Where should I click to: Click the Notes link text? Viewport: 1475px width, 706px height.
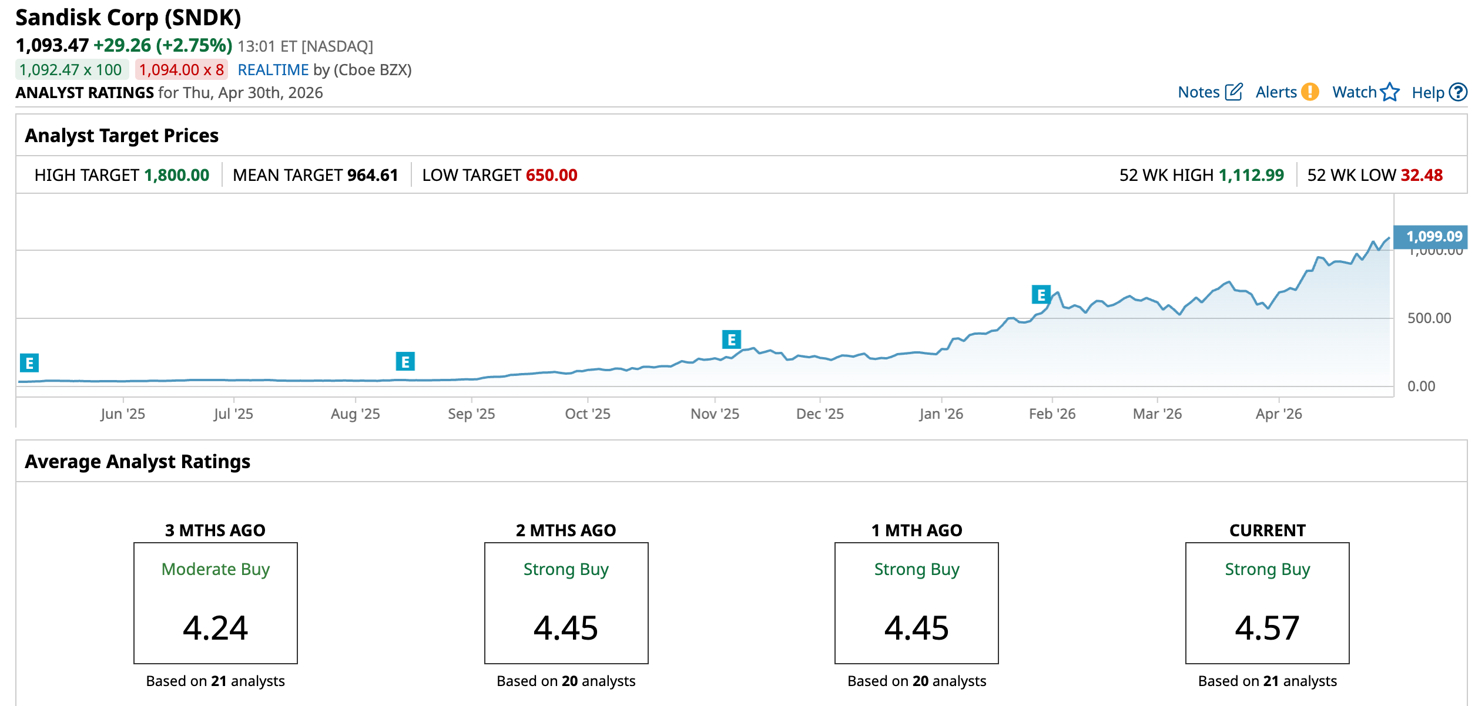tap(1199, 92)
